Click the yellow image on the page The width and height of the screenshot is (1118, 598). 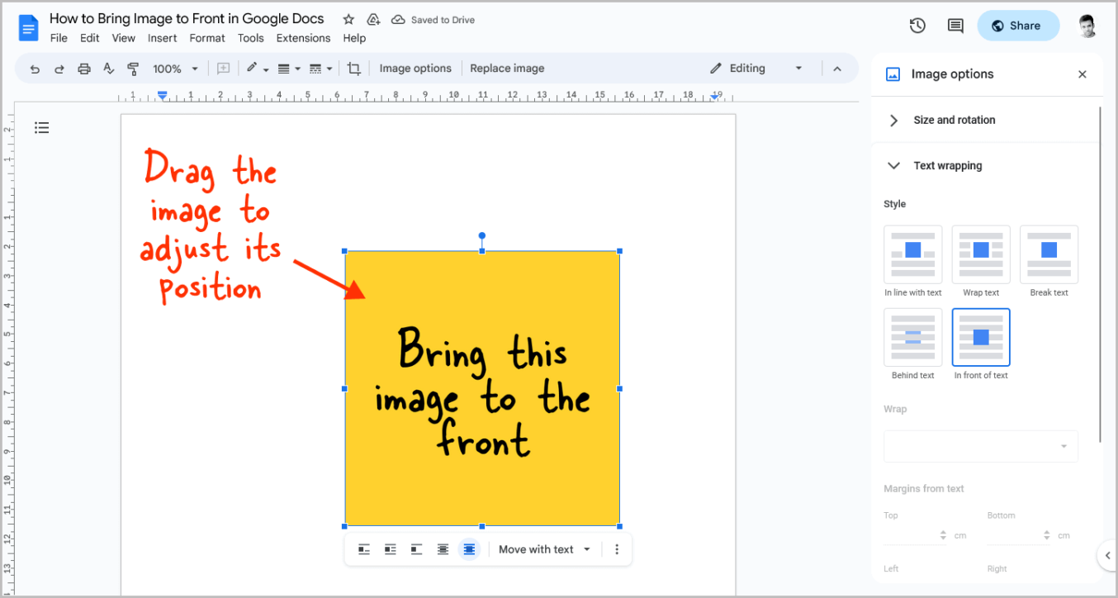click(x=482, y=388)
